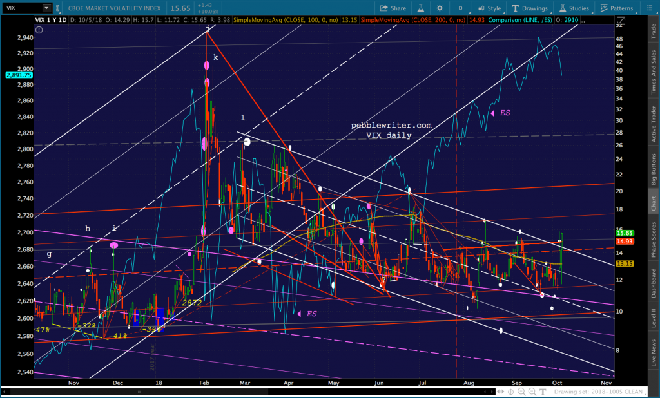This screenshot has height=398, width=660.
Task: Click the text tool T icon in bottom bar
Action: [543, 392]
